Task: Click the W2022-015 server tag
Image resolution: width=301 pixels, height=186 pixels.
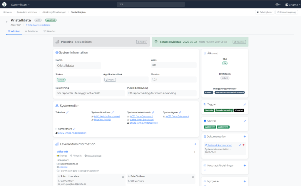Action: tap(223, 127)
